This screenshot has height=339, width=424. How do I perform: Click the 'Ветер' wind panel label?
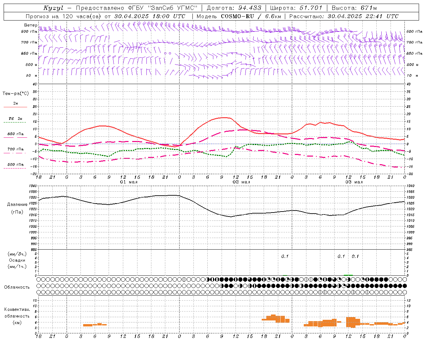30,25
